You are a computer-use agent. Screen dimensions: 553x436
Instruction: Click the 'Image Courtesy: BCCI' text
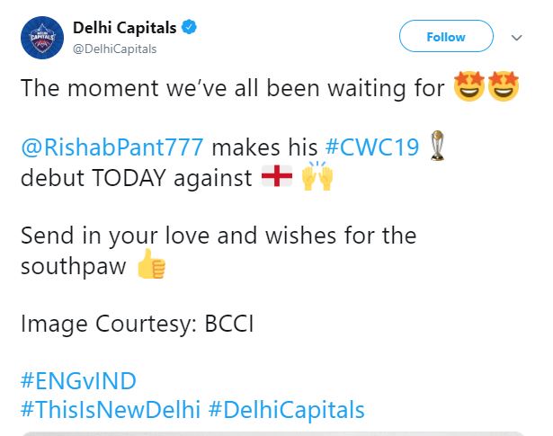click(137, 323)
